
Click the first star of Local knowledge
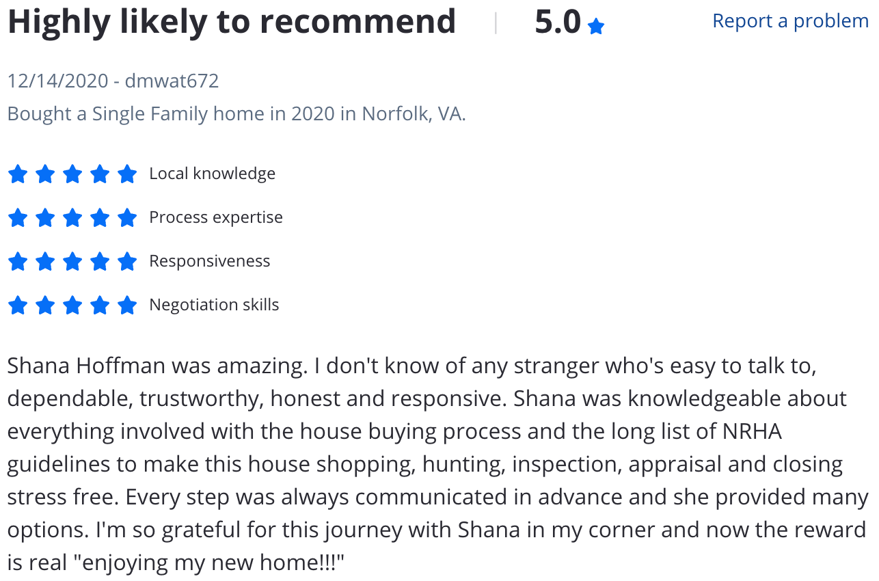[18, 174]
